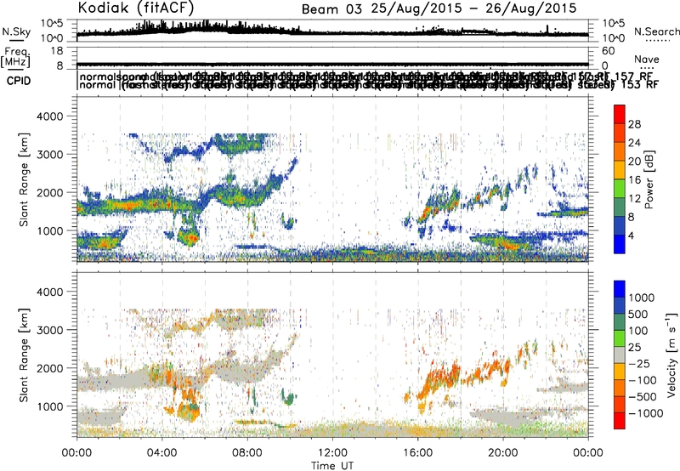This screenshot has width=680, height=471.
Task: Select the 20:00 time tick label
Action: (502, 453)
